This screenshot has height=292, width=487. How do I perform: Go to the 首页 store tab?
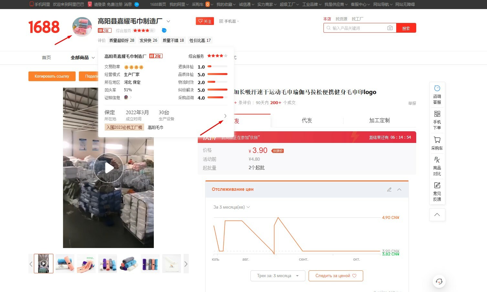point(46,58)
